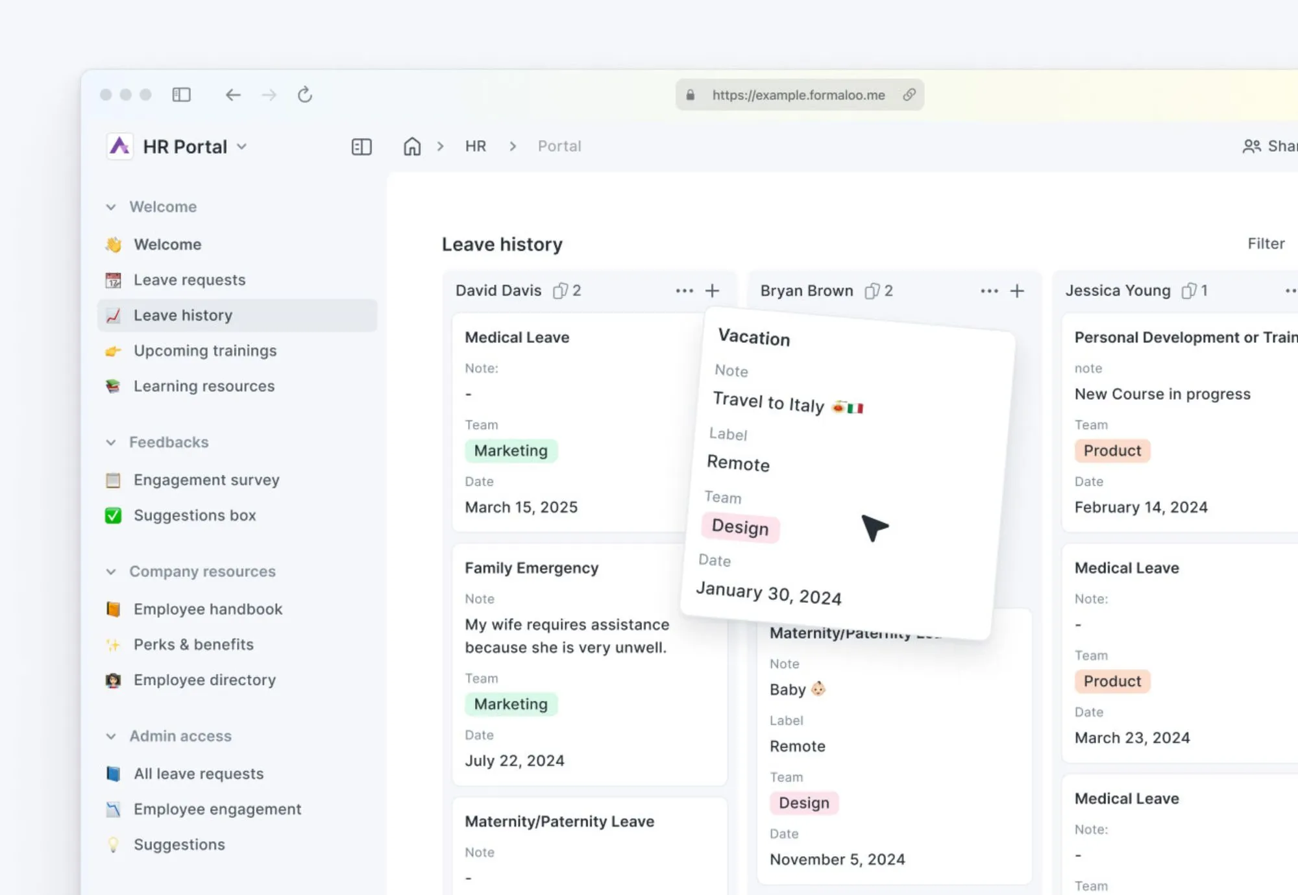Copy link icon in address bar
1298x895 pixels.
coord(909,95)
